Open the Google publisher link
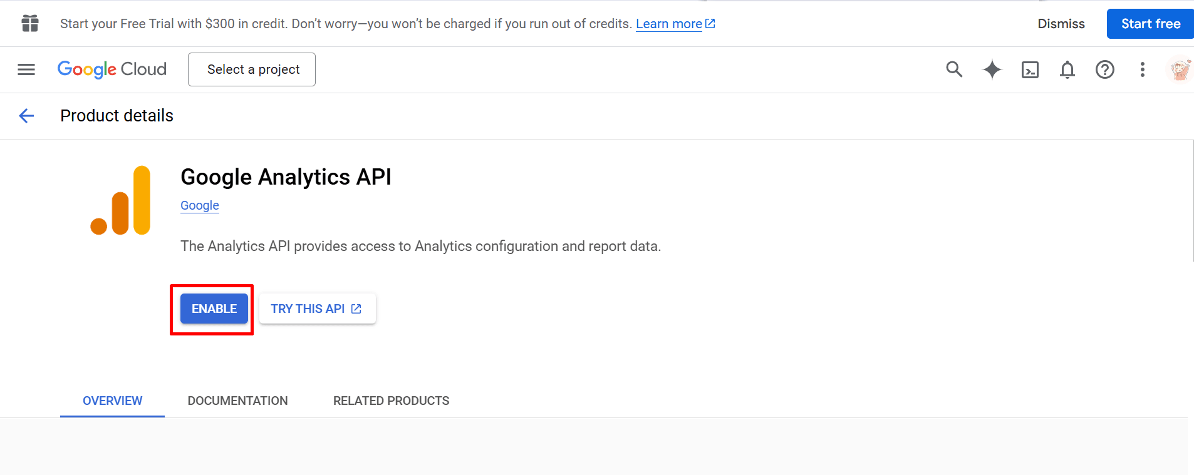 200,205
